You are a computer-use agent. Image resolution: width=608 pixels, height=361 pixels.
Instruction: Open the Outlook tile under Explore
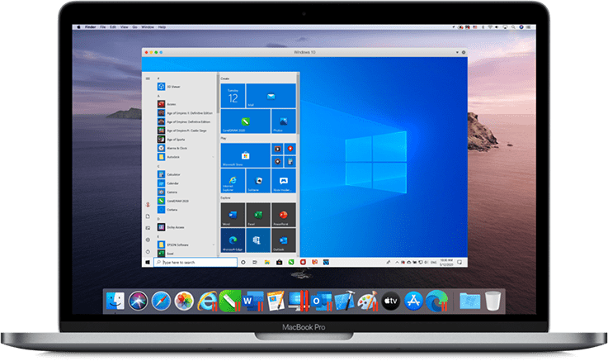tap(284, 240)
